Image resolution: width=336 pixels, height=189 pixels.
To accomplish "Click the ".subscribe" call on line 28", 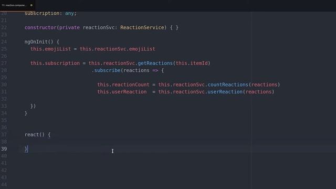I will pyautogui.click(x=106, y=70).
